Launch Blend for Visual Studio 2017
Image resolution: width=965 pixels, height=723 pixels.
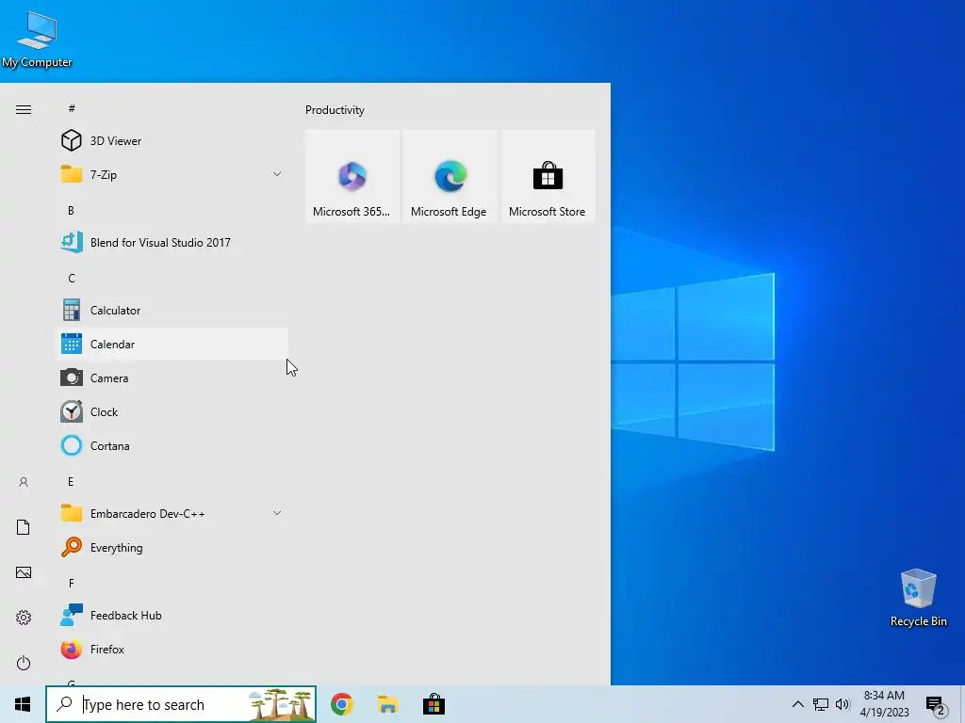pyautogui.click(x=172, y=242)
